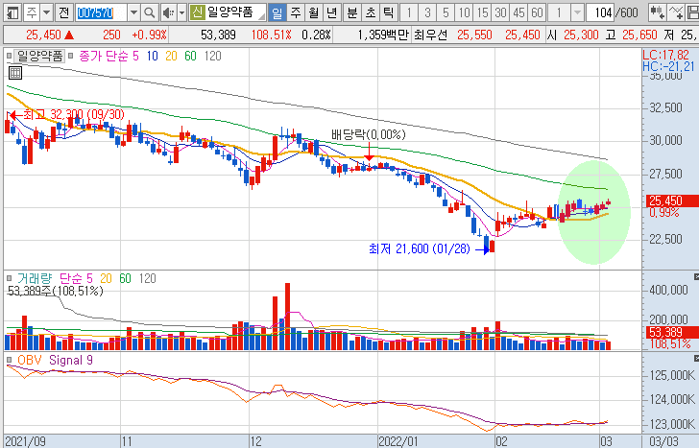The height and width of the screenshot is (448, 699).
Task: Click the square marker before 종가 단순 label
Action: 70,56
